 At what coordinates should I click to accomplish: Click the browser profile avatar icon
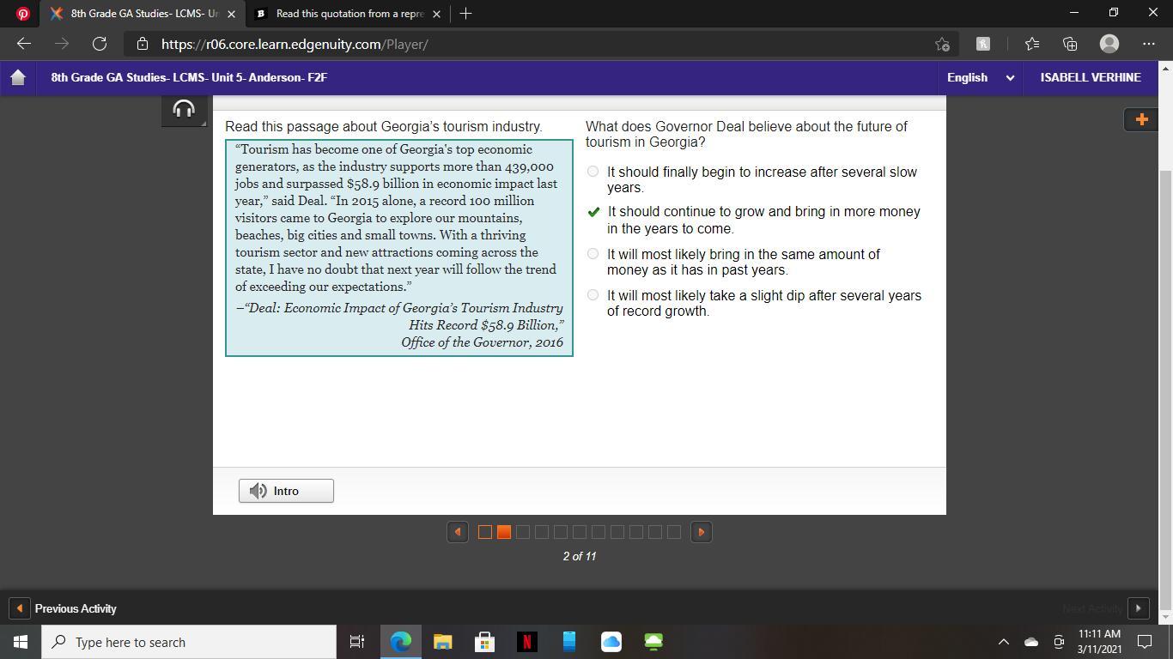pos(1109,44)
